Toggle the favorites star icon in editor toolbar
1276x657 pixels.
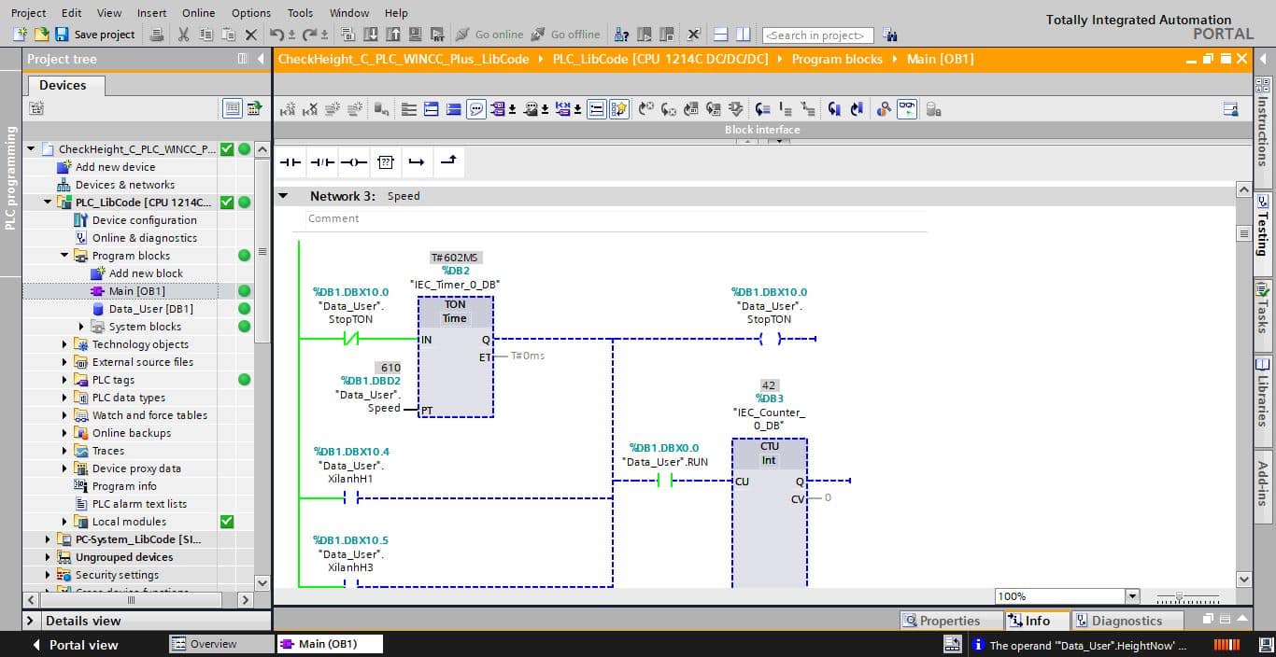coord(619,109)
